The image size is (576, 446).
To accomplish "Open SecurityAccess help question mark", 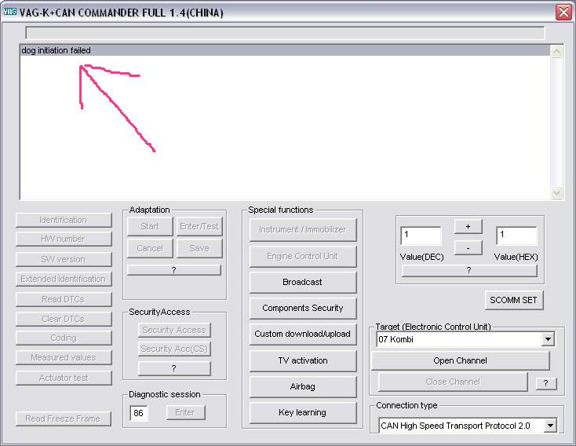I will (174, 368).
